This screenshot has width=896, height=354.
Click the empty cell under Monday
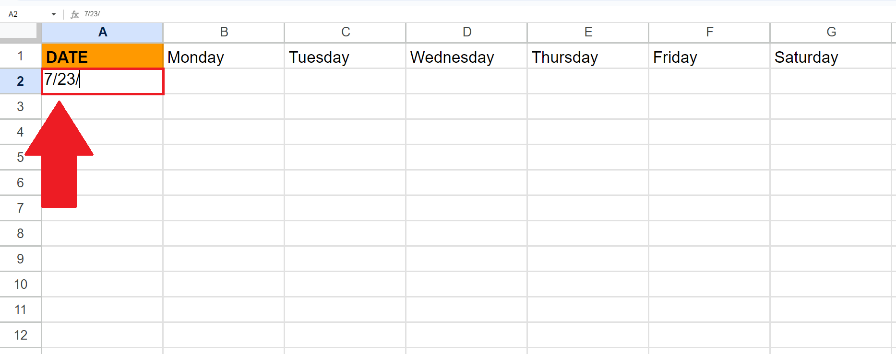224,81
